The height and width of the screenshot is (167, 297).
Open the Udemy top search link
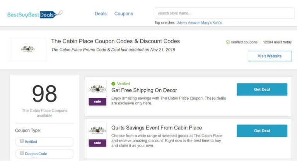tap(182, 23)
